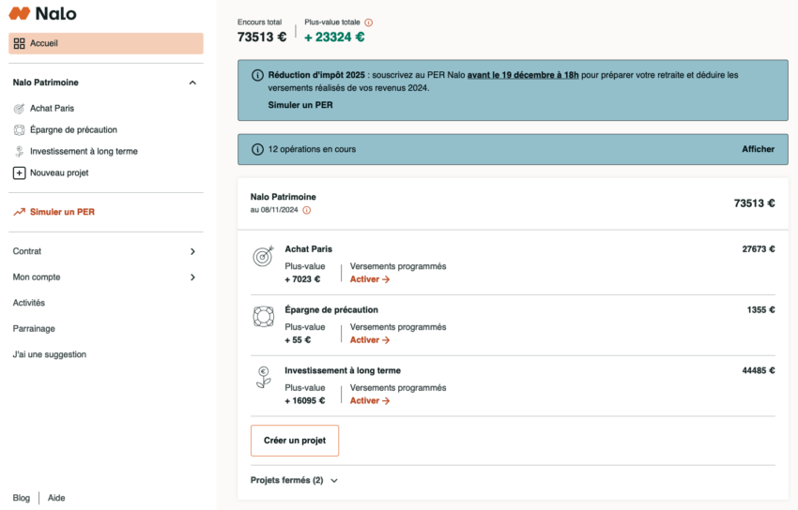Screen dimensions: 798x510
Task: Click Simuler un PER in the blue banner
Action: coord(299,105)
